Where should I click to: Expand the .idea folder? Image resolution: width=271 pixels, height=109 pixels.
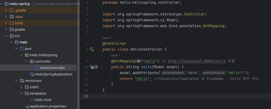click(x=6, y=17)
